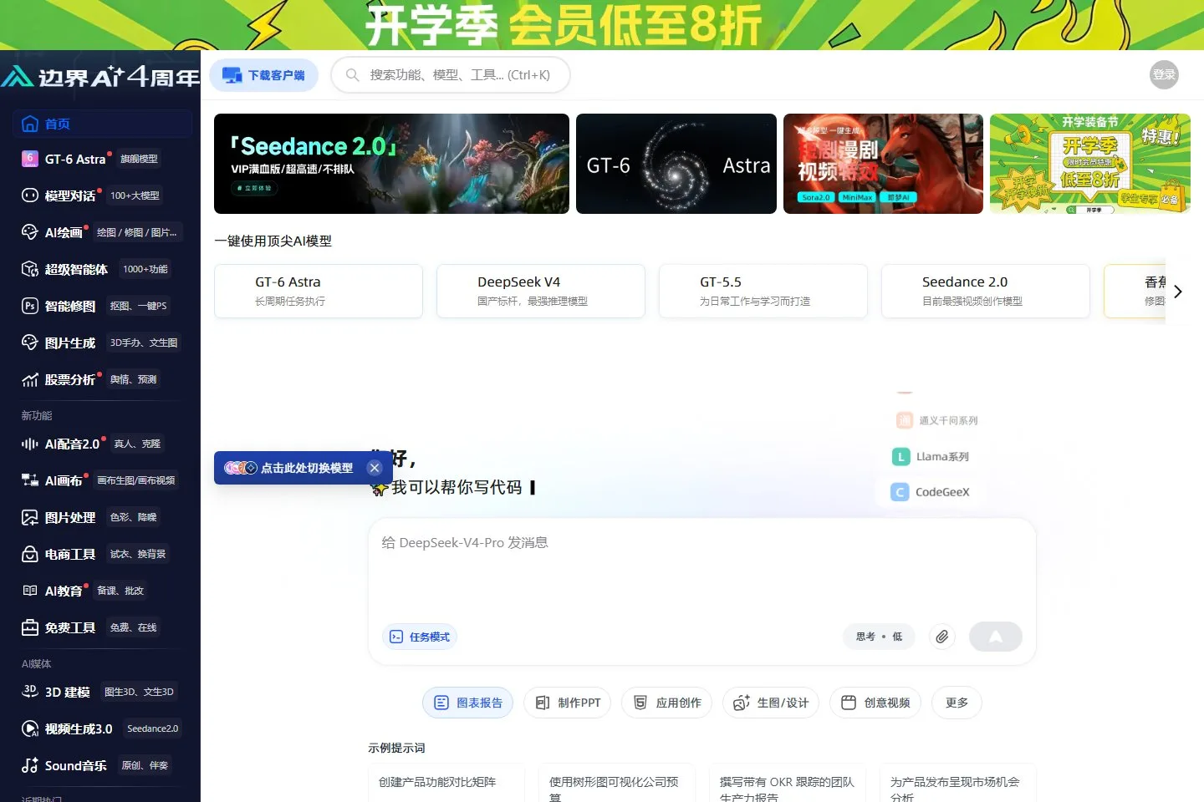Expand the 更多 options
1204x802 pixels.
957,703
